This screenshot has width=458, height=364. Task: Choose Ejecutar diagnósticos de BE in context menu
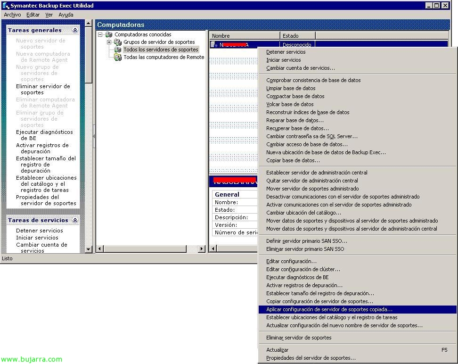pos(358,277)
